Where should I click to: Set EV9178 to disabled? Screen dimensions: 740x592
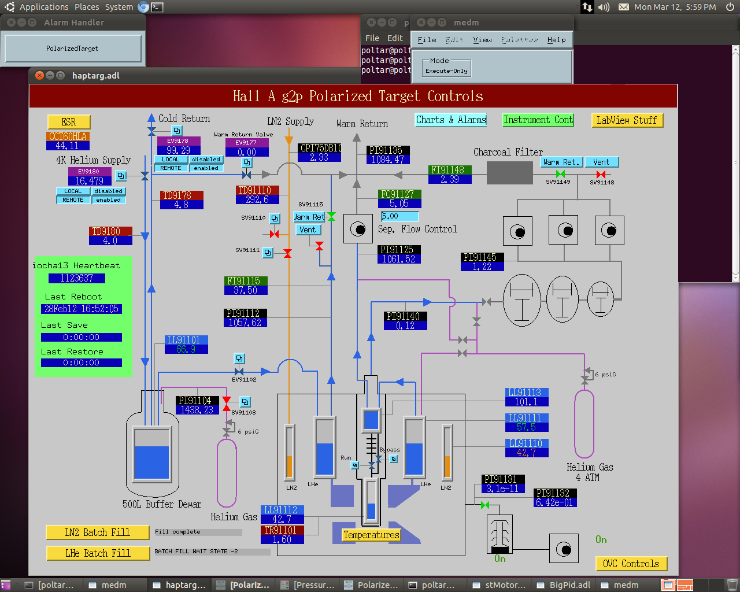pos(206,160)
